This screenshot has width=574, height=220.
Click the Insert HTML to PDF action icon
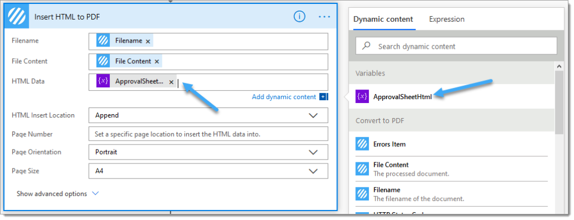16,16
